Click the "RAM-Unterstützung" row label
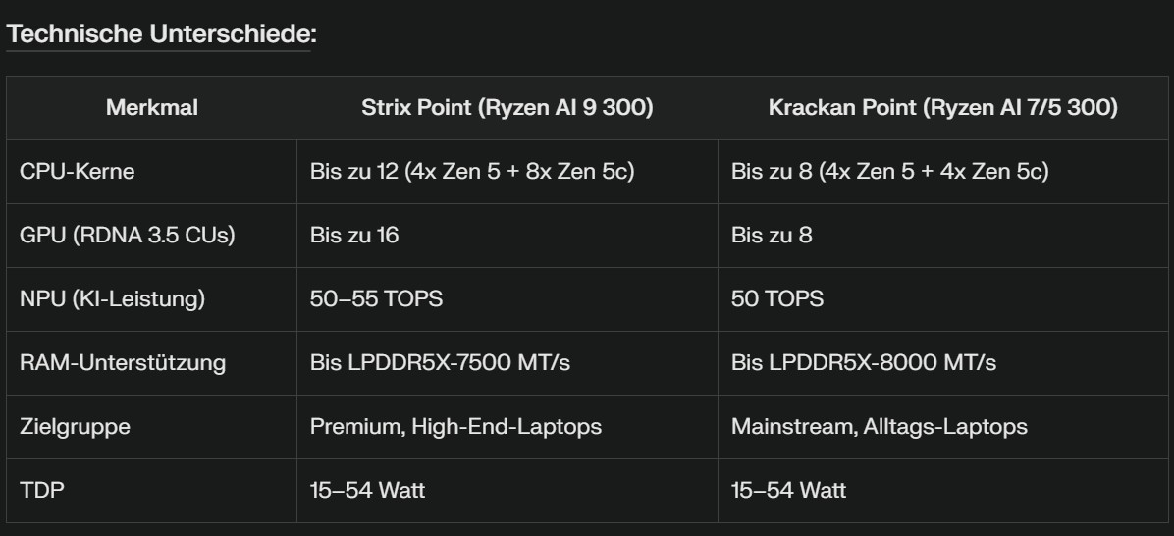 [x=123, y=363]
